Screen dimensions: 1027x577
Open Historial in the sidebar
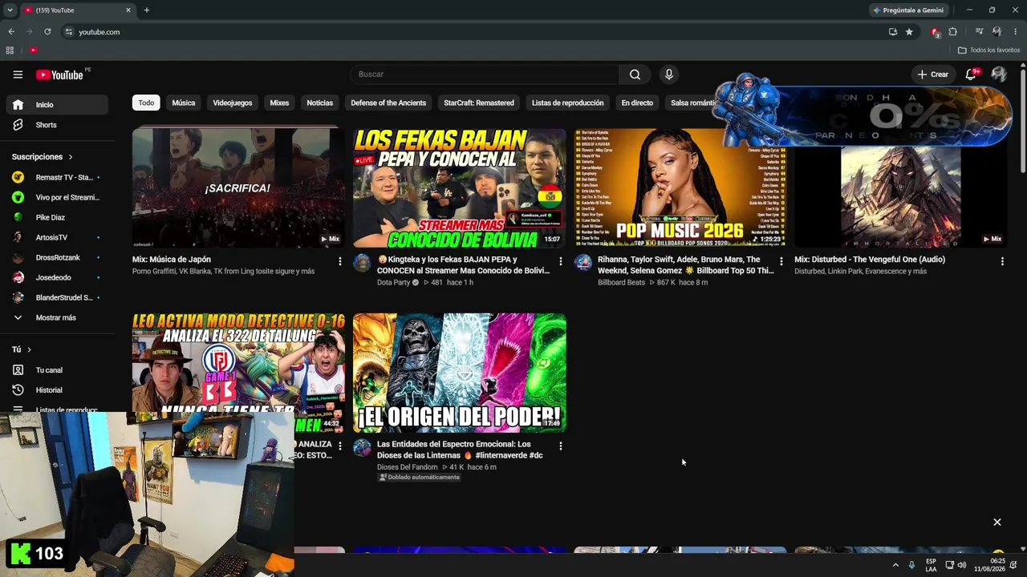(x=56, y=390)
